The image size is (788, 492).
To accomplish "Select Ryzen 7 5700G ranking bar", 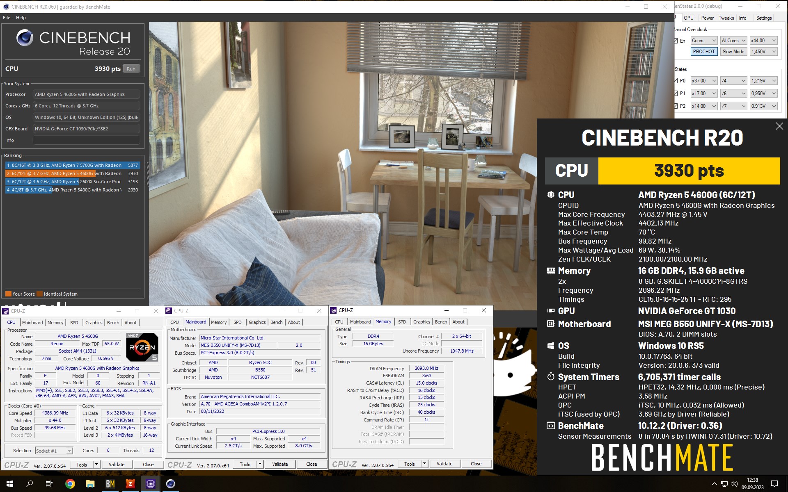I will 72,165.
